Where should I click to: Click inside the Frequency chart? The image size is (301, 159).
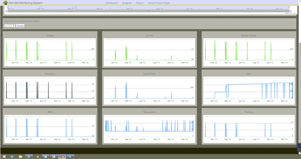50,91
